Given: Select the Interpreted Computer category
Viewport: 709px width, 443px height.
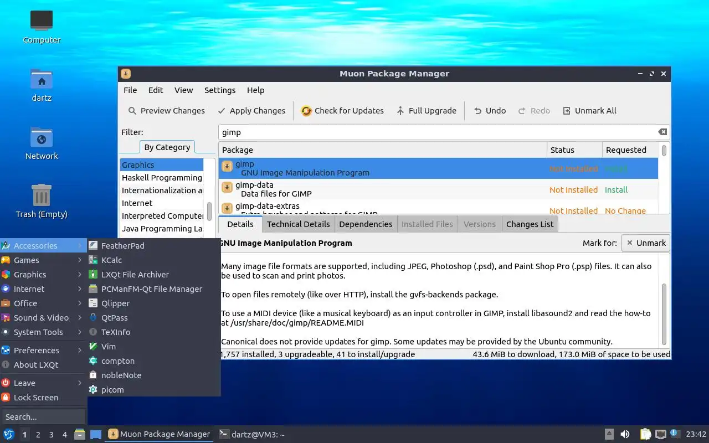Looking at the screenshot, I should point(161,216).
